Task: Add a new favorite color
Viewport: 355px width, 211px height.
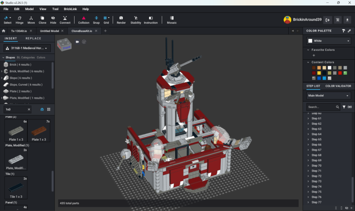Action: tap(313, 55)
